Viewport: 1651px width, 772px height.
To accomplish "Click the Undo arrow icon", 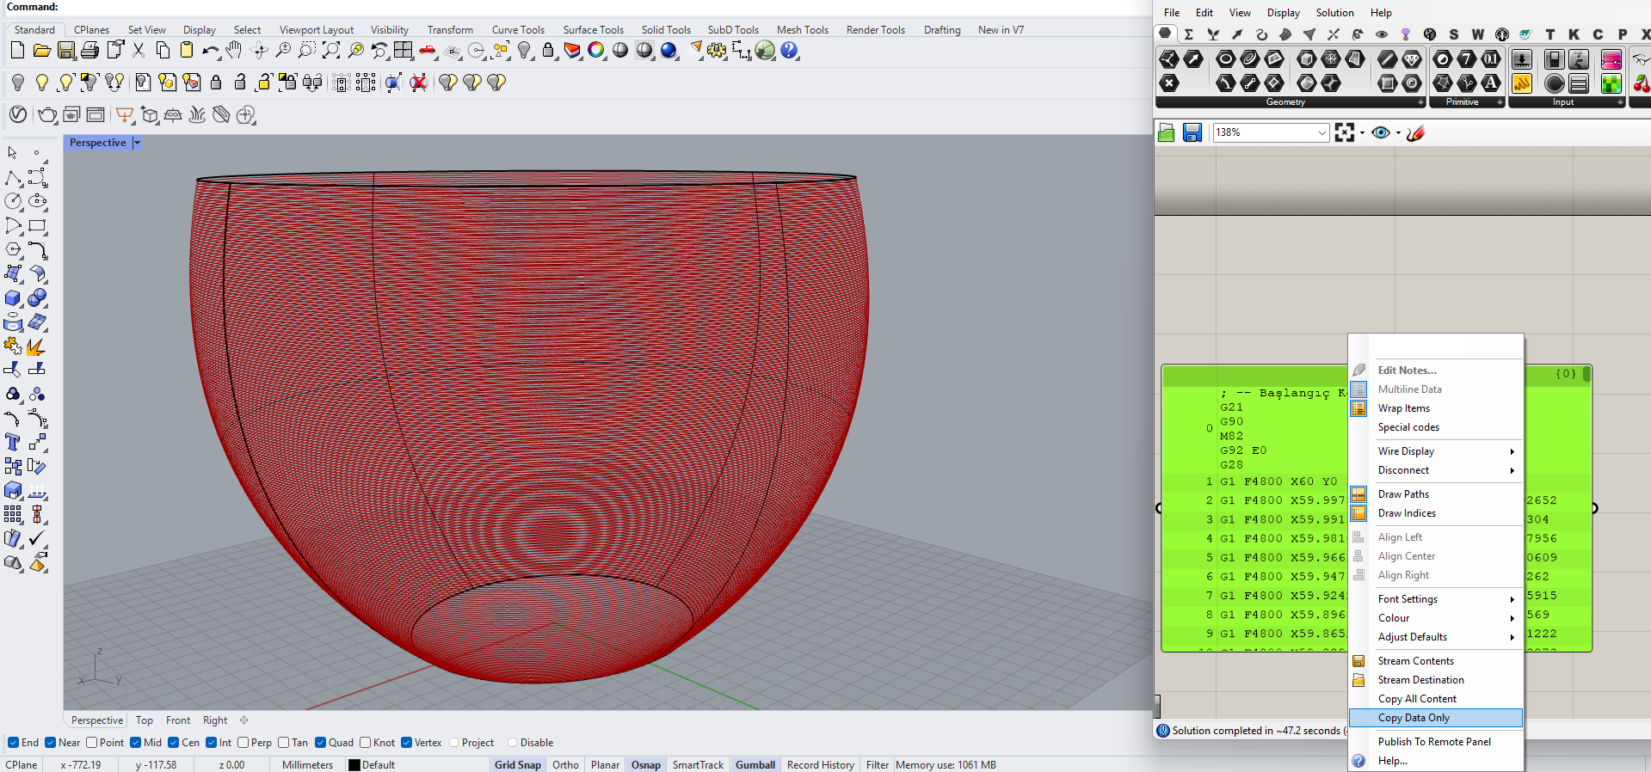I will (210, 51).
